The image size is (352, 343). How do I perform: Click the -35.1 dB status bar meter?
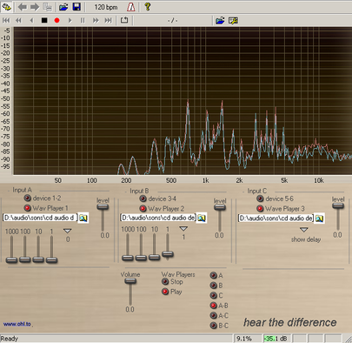point(276,339)
